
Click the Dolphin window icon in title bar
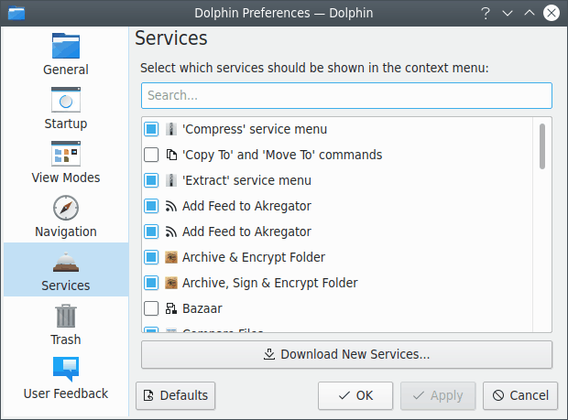[x=16, y=13]
